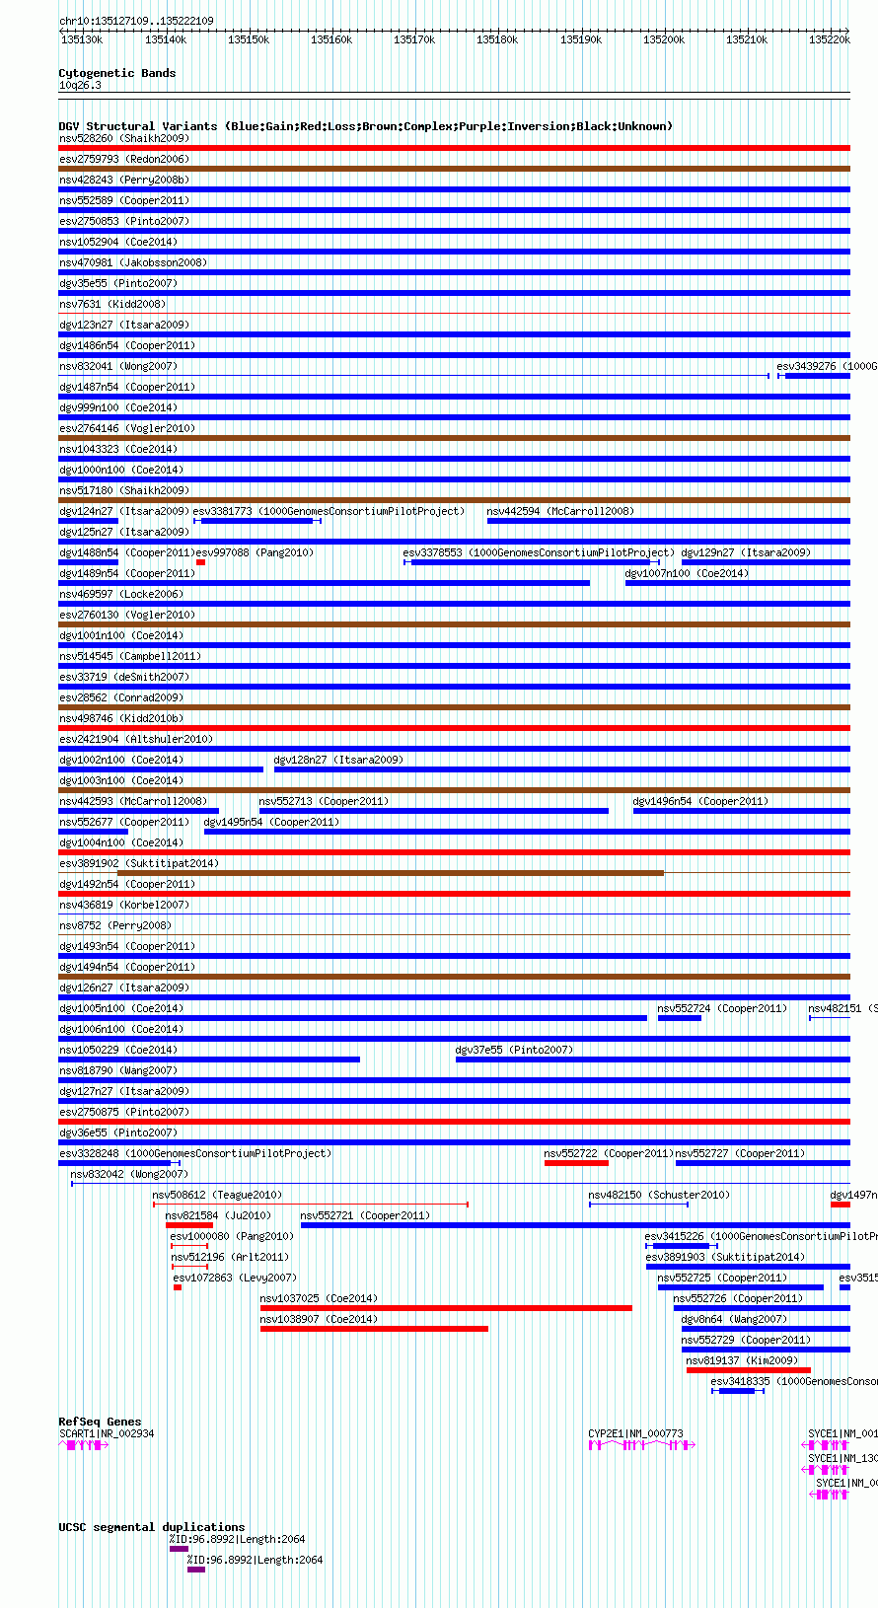Click the nsv528260 (Shaikh2009) variant label

(x=123, y=138)
